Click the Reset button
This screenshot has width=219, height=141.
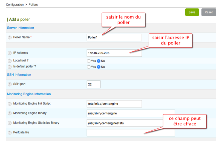[x=208, y=12]
